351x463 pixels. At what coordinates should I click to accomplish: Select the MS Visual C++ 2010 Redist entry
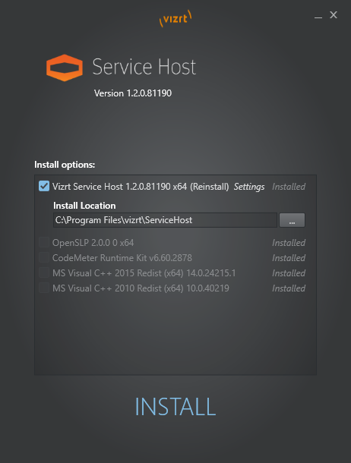click(141, 288)
